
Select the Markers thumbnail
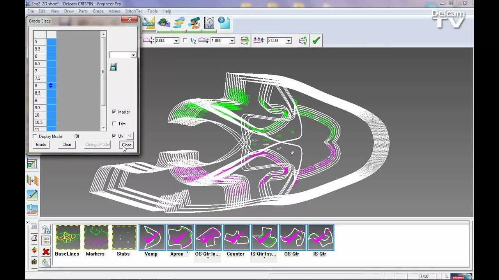pos(96,238)
